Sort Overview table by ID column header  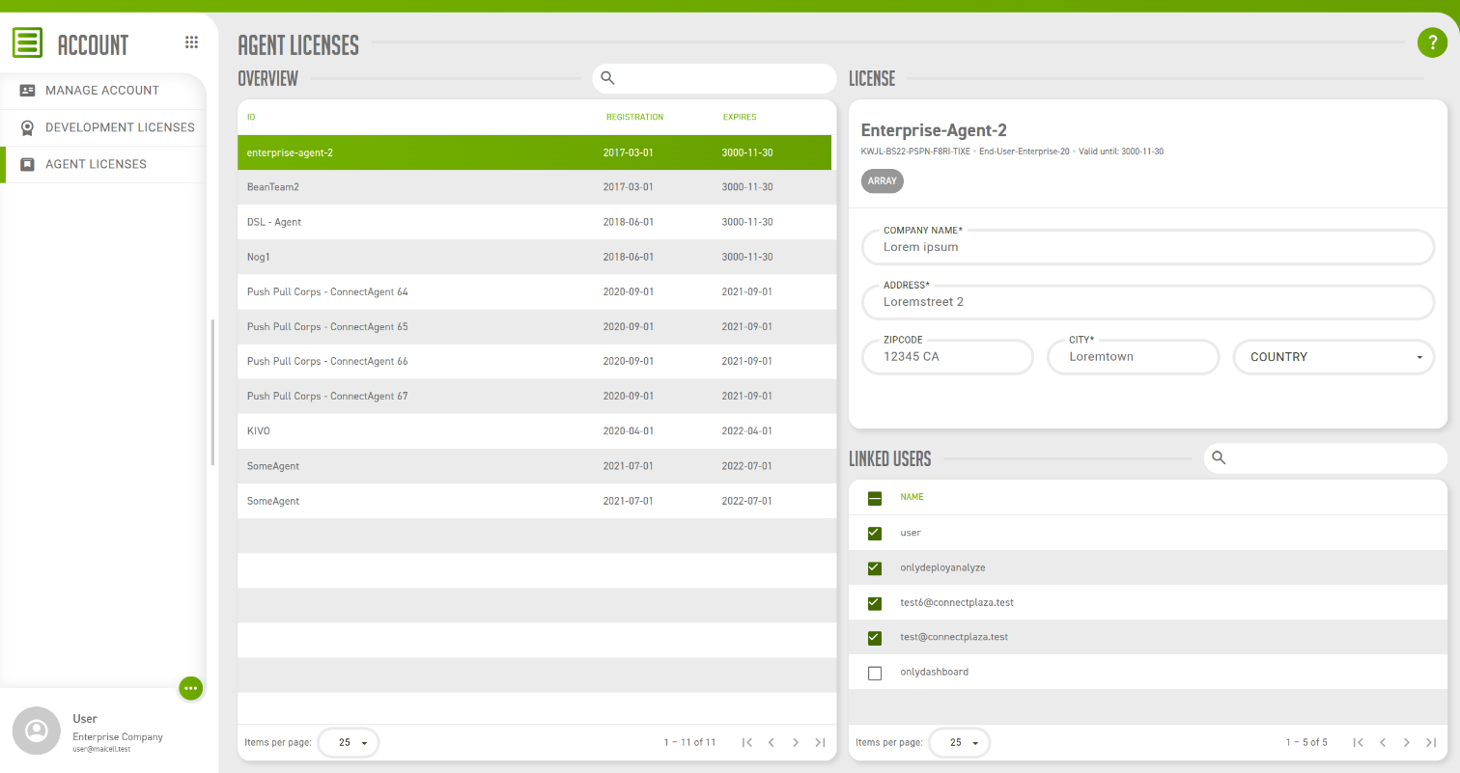(x=251, y=117)
